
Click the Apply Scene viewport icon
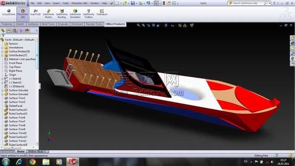point(185,25)
